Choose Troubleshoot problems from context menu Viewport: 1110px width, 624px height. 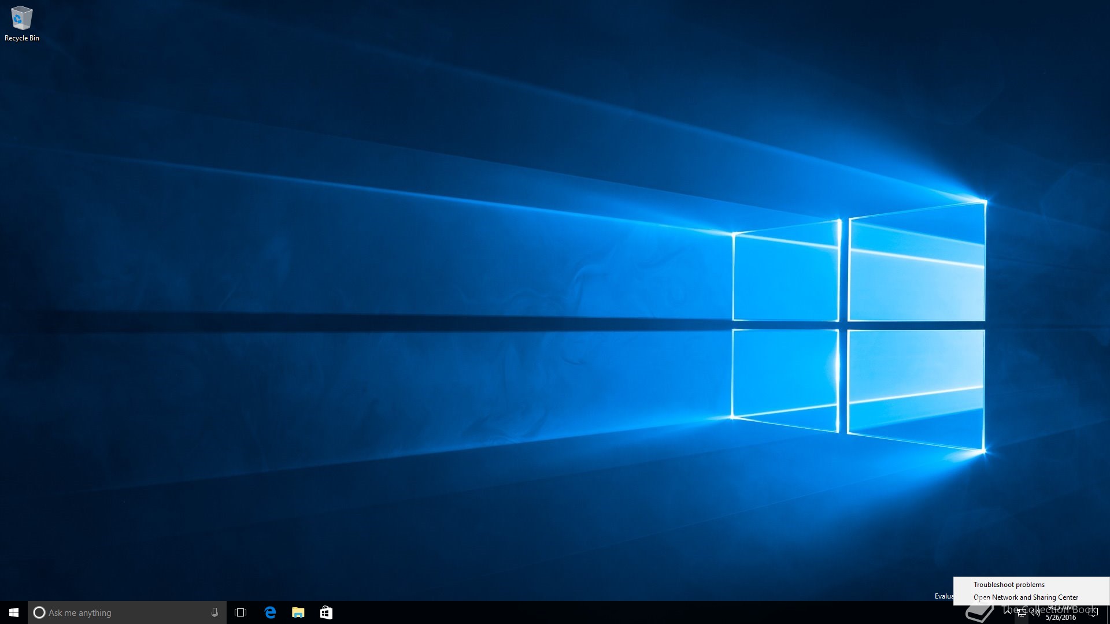[1009, 584]
